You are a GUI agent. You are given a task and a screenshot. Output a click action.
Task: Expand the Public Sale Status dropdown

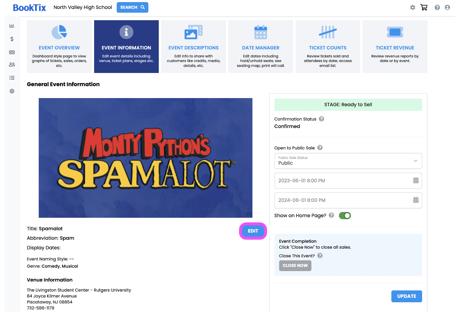click(x=348, y=161)
